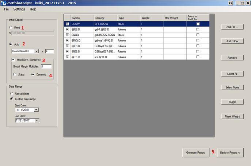Open the Start Date picker dropdown

point(36,110)
